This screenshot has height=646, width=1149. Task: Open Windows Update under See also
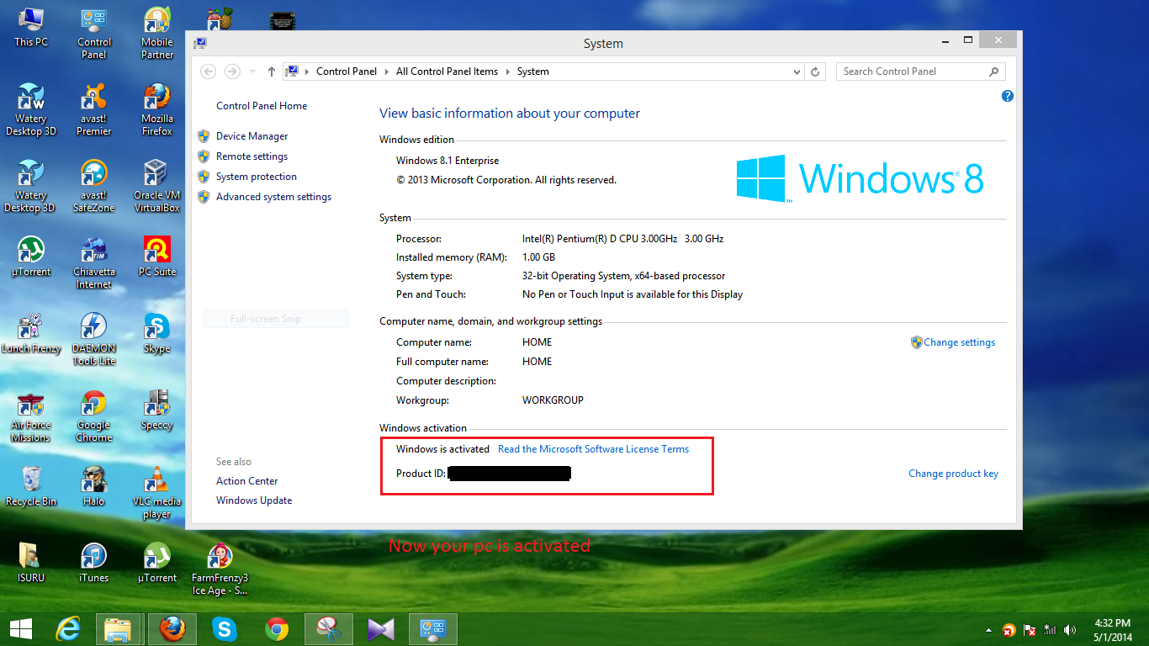254,500
